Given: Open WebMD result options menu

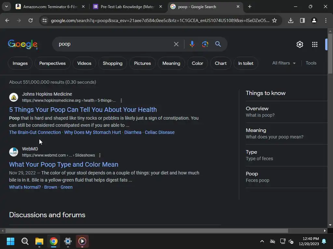Looking at the screenshot, I should coord(100,155).
